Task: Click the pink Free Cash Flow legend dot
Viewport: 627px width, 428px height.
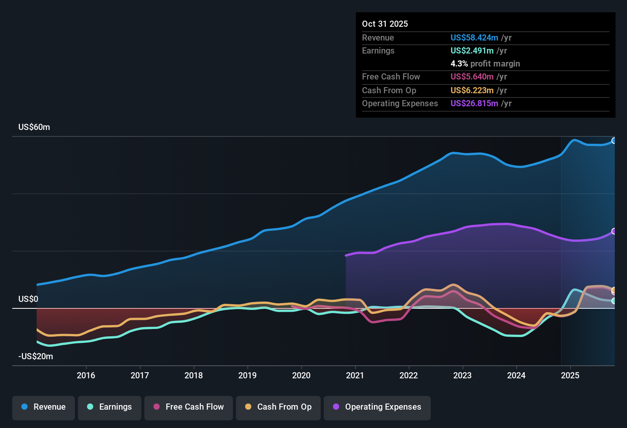Action: (156, 407)
